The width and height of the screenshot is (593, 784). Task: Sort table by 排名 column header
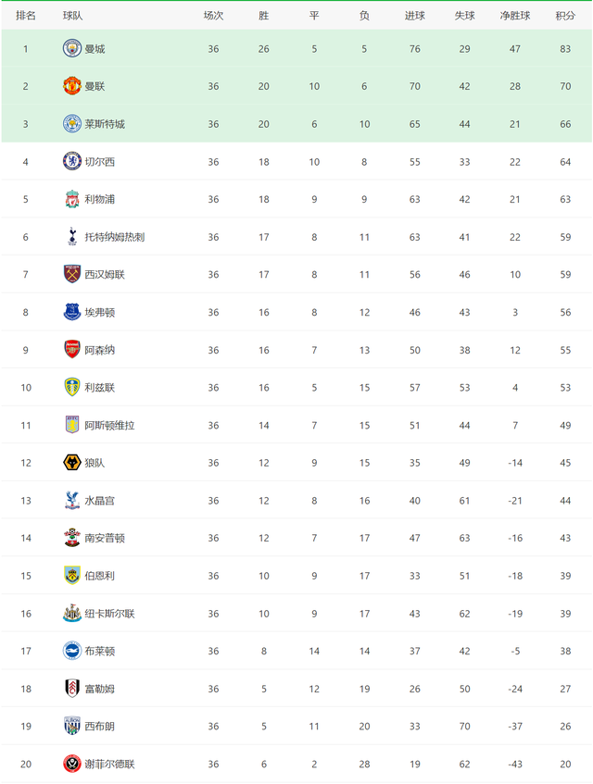tap(26, 16)
